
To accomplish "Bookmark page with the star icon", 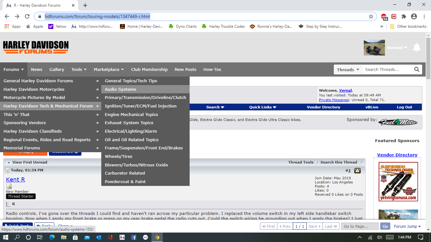I will click(x=371, y=16).
